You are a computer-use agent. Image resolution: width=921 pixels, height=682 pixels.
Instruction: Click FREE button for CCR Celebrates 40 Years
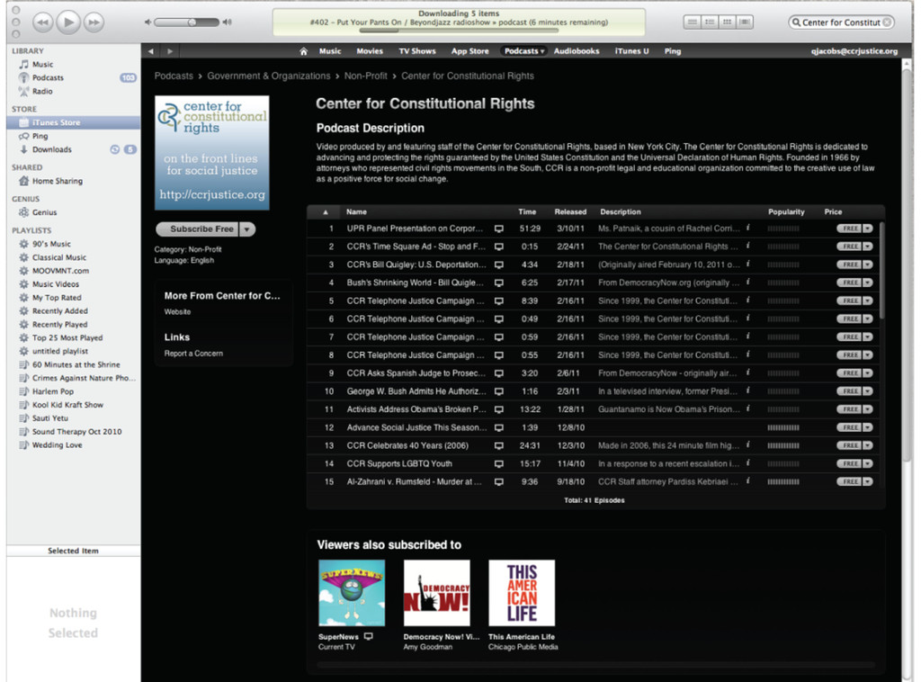click(849, 445)
